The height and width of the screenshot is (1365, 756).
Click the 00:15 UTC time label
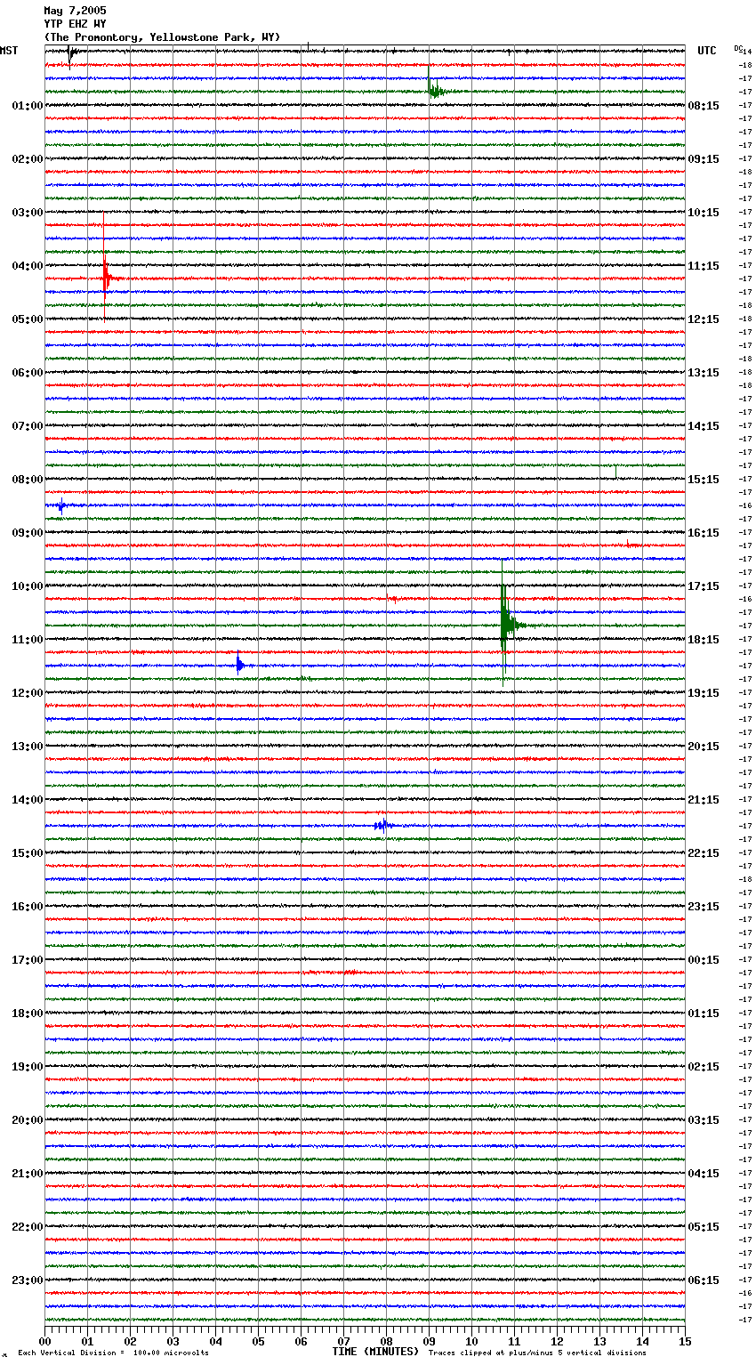[x=704, y=960]
